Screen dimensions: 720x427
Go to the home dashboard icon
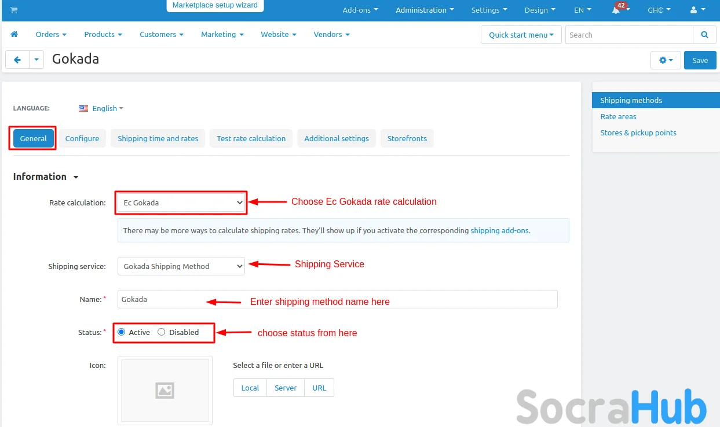pos(14,34)
